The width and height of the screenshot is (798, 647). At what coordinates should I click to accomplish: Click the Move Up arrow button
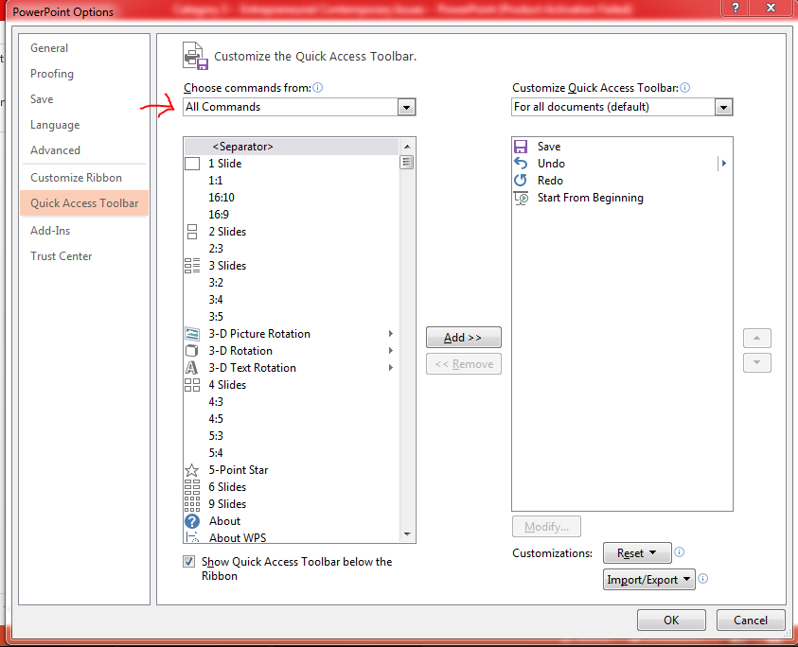[756, 338]
